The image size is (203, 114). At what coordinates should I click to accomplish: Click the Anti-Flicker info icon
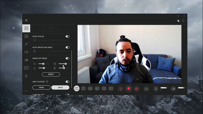click(x=47, y=82)
